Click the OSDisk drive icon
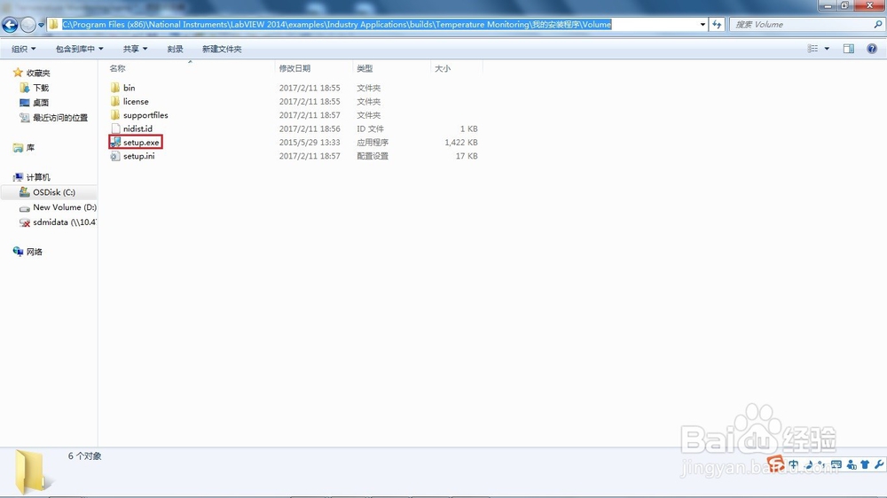Viewport: 887px width, 498px height. (x=24, y=191)
